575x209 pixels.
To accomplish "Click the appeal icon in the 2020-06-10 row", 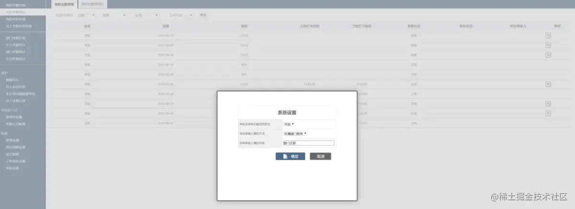I will (548, 35).
